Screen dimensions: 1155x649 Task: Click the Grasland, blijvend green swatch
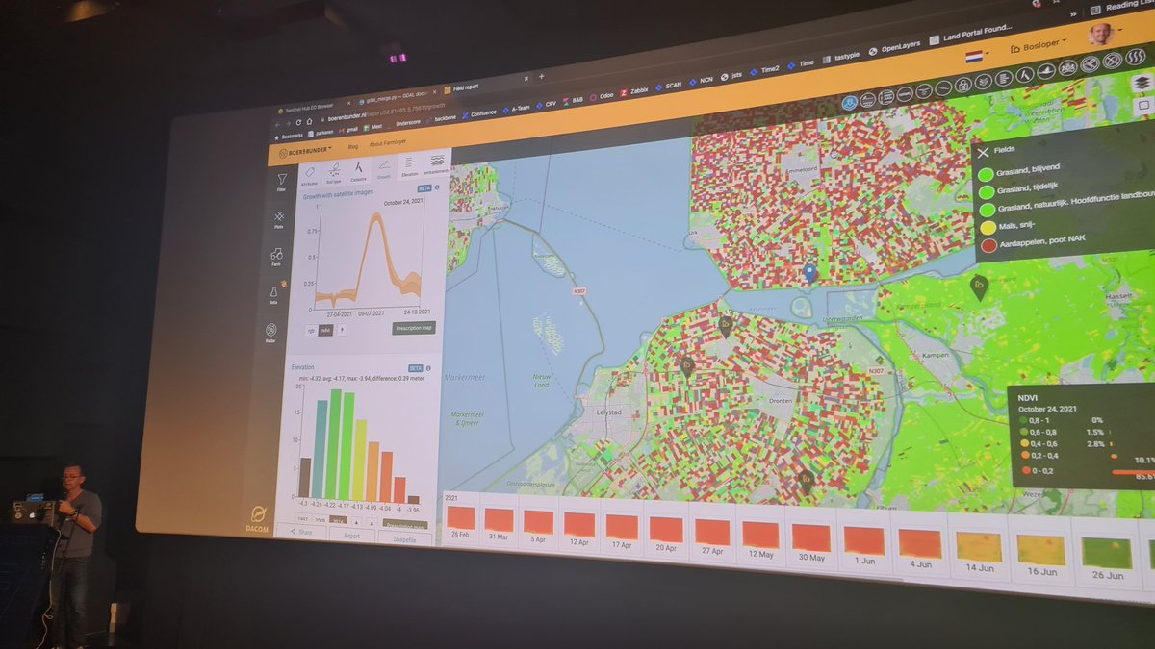[984, 174]
